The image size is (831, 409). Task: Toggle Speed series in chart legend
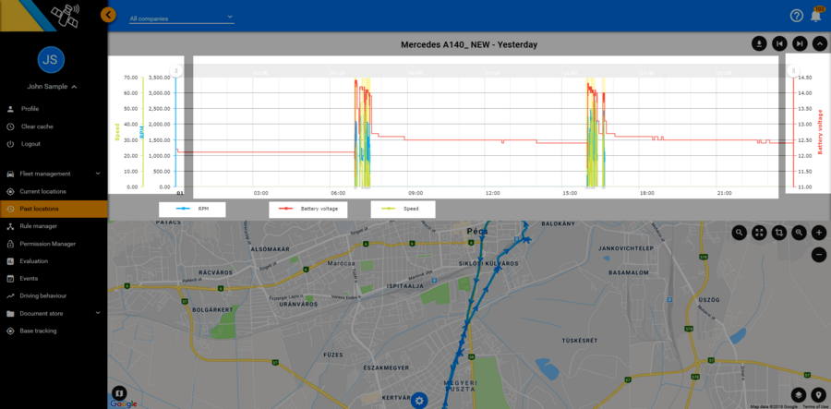pos(403,210)
